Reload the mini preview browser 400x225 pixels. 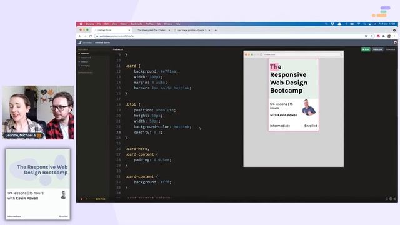point(261,54)
